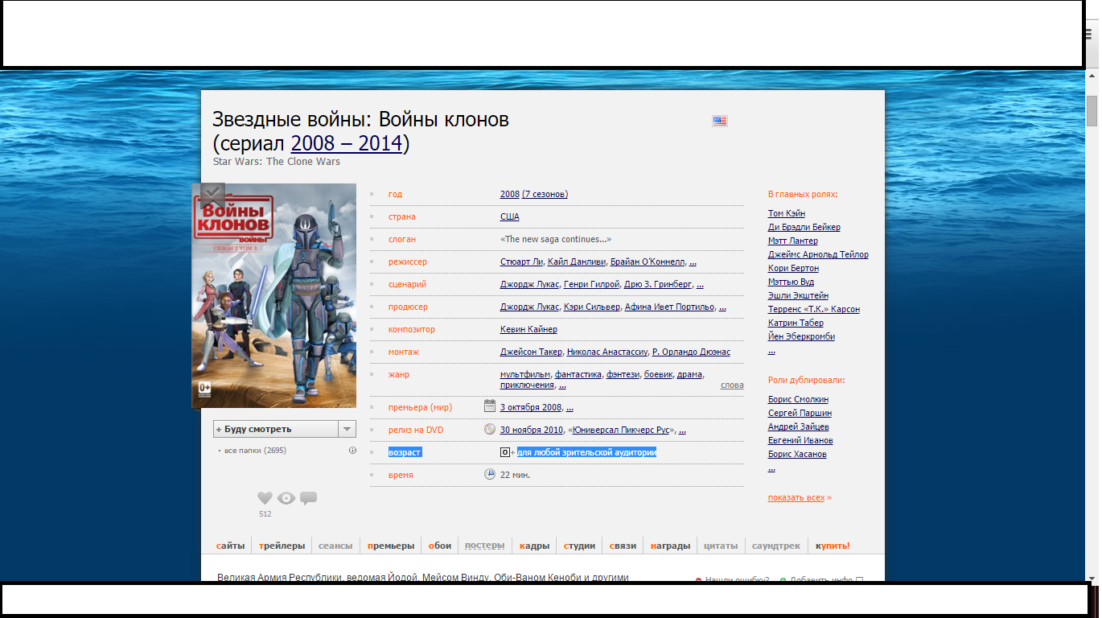Screen dimensions: 1102x618
Task: Click the DVD disc icon
Action: click(490, 429)
